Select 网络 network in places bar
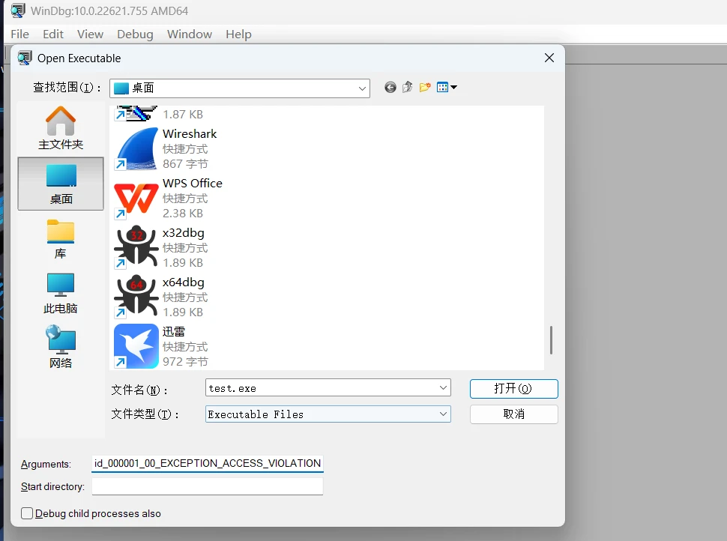The height and width of the screenshot is (541, 727). [61, 347]
